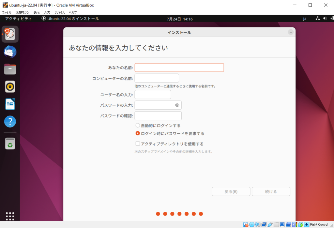The width and height of the screenshot is (334, 228).
Task: Maximize the VirtualBox window
Action: (x=310, y=5)
